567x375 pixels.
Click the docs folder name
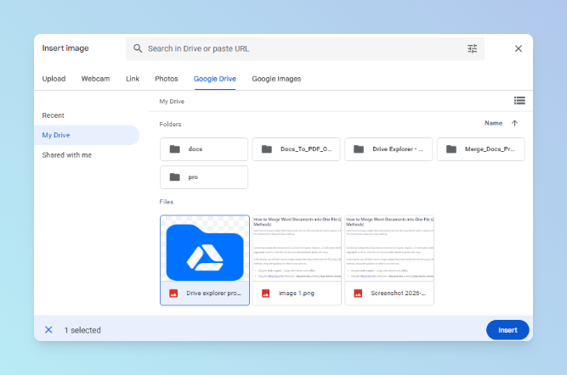(196, 149)
